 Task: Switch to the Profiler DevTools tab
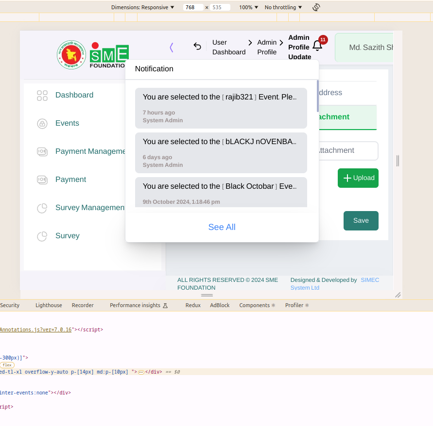[x=297, y=305]
